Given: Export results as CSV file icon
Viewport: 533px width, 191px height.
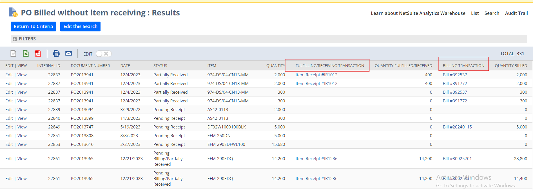Looking at the screenshot, I should click(x=13, y=54).
